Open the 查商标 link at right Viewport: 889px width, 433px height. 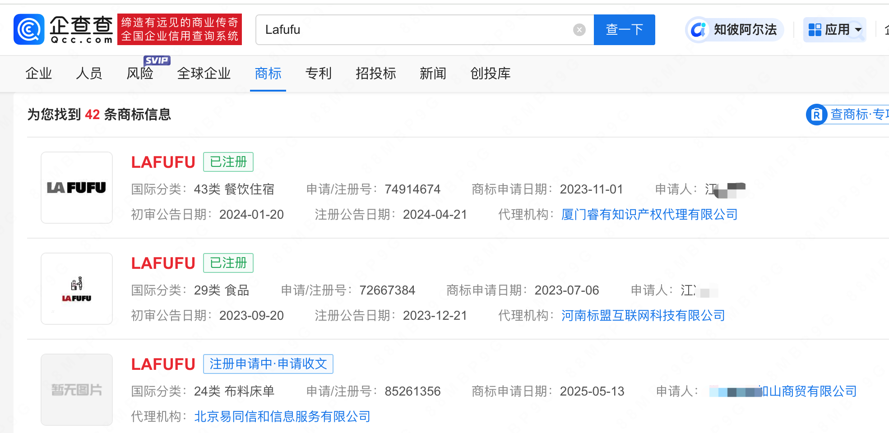coord(859,115)
